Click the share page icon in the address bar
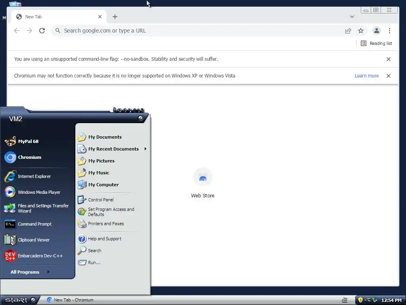The width and height of the screenshot is (406, 305). 348,31
